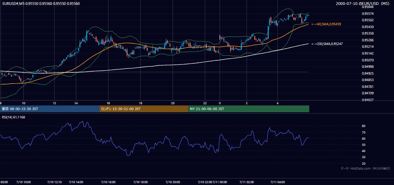394x185 pixels.
Task: Click the RSI 30 level label
Action: pyautogui.click(x=364, y=157)
